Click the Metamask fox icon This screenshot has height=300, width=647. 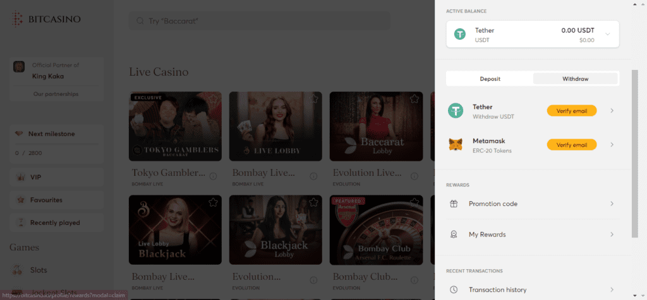(x=456, y=145)
